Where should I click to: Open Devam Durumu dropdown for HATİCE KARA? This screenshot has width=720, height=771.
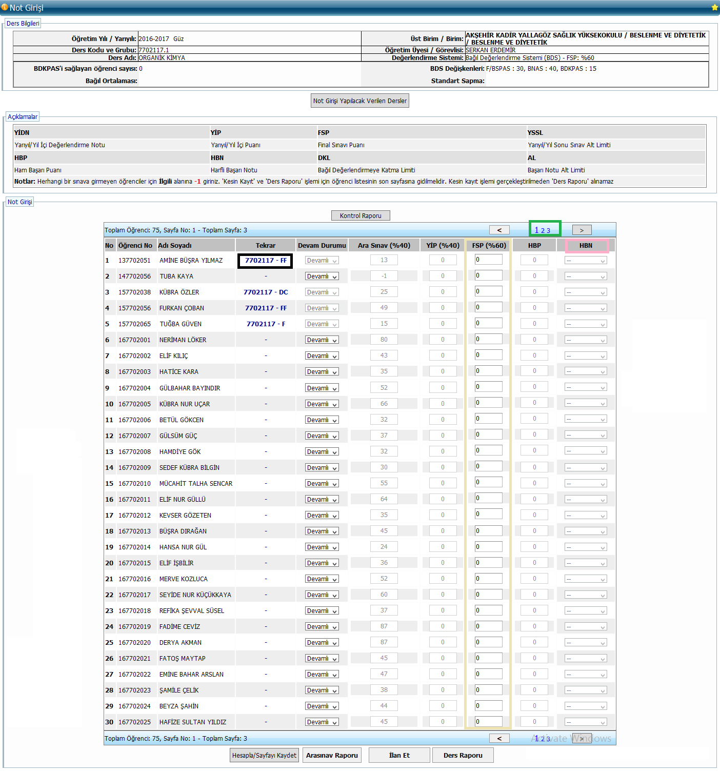[322, 372]
